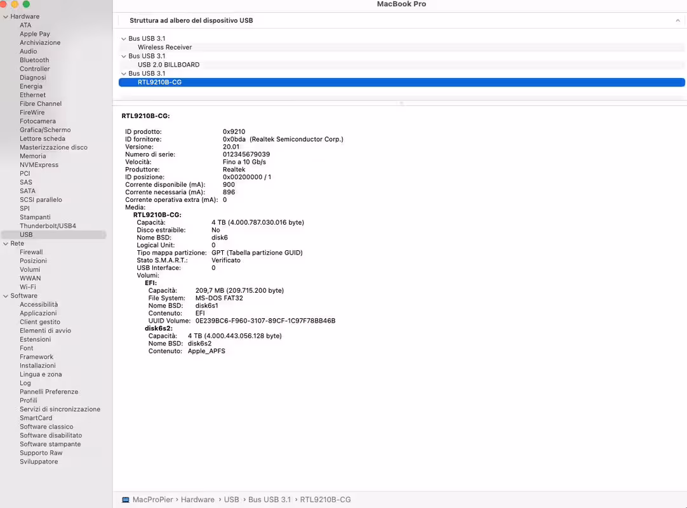
Task: Open the Memoria entry
Action: point(32,156)
